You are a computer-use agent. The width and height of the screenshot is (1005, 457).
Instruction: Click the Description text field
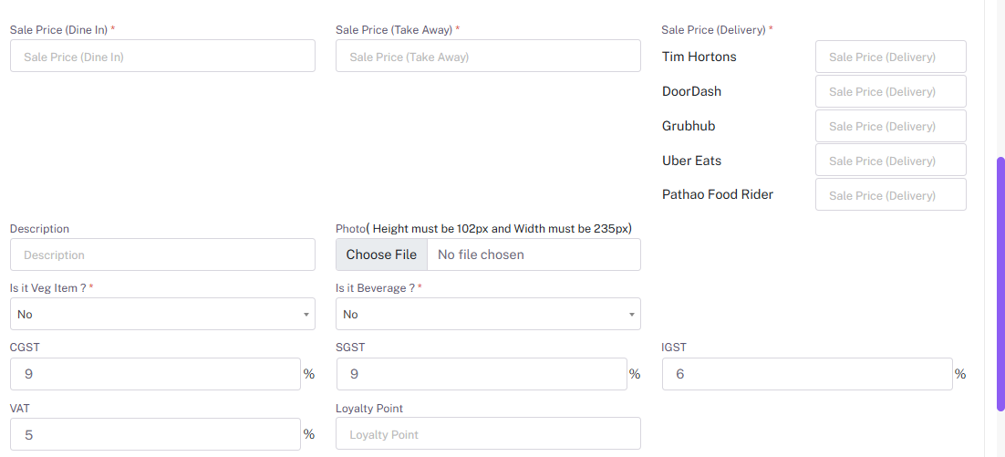coord(162,255)
